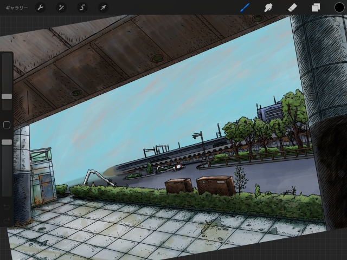Tap the square Modify button in sidebar
Screen dimensions: 347x260
coord(7,125)
